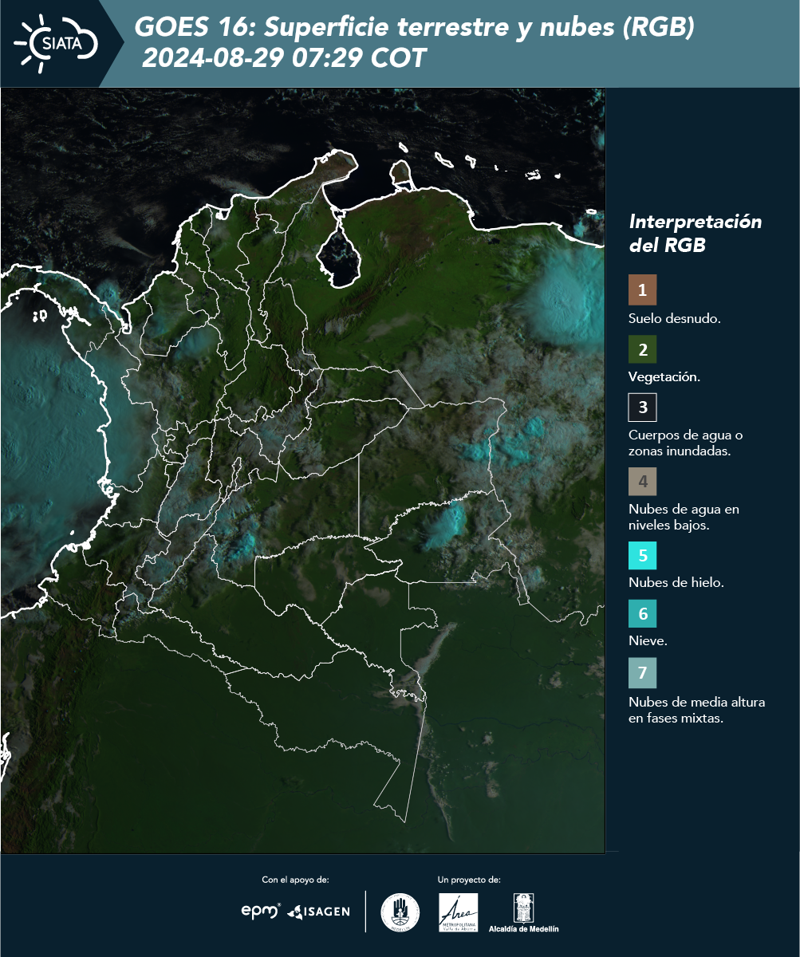Viewport: 800px width, 957px height.
Task: Click the ISAGEN logo in the footer
Action: click(x=319, y=911)
